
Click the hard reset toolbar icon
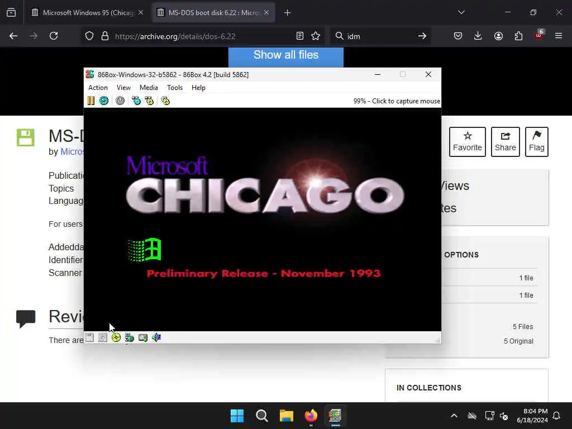104,101
